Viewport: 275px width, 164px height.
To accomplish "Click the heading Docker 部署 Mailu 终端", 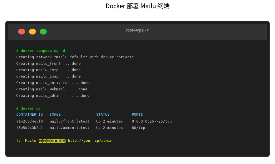I will point(137,6).
